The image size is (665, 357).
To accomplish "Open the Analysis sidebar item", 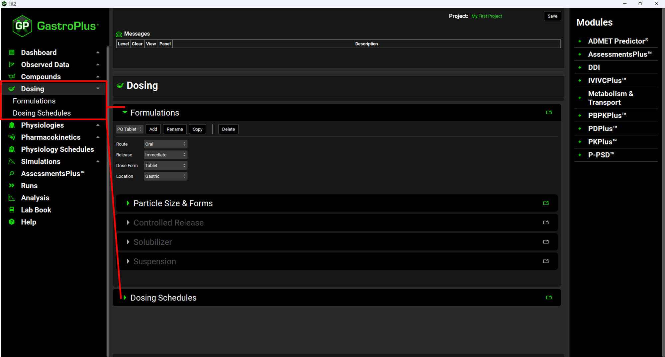I will (35, 198).
